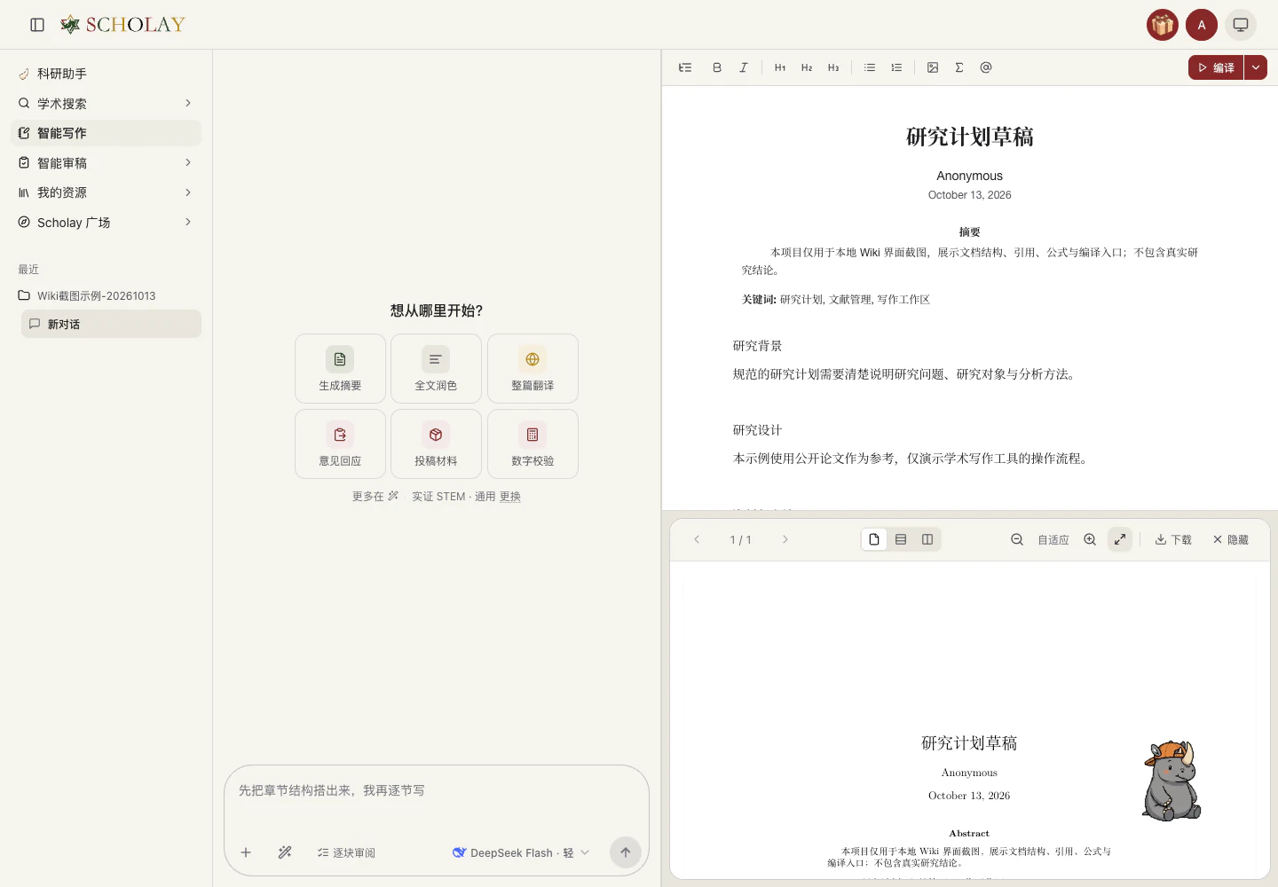Screen dimensions: 1278x887
Task: Select the 新对话 conversation item
Action: coord(111,324)
